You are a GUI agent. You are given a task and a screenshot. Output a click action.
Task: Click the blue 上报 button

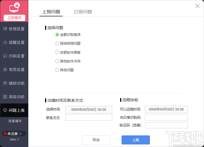pyautogui.click(x=136, y=140)
